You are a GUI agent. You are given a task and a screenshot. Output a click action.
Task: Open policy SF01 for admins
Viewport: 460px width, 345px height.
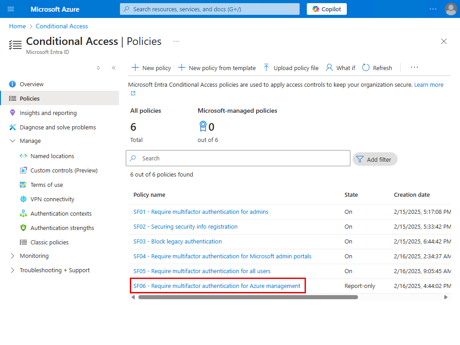[201, 212]
